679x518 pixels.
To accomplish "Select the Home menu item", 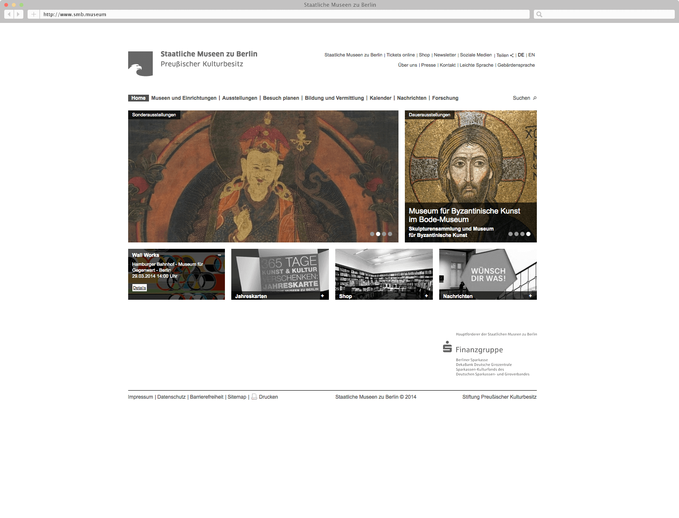I will [138, 98].
